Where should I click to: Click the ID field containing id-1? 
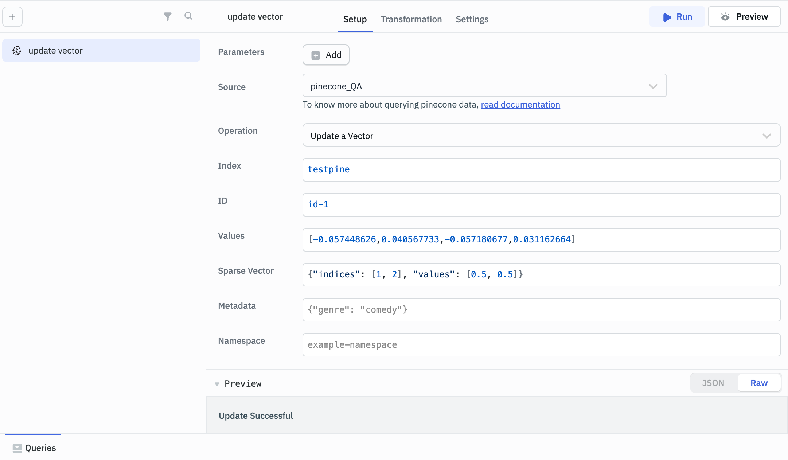pos(541,204)
